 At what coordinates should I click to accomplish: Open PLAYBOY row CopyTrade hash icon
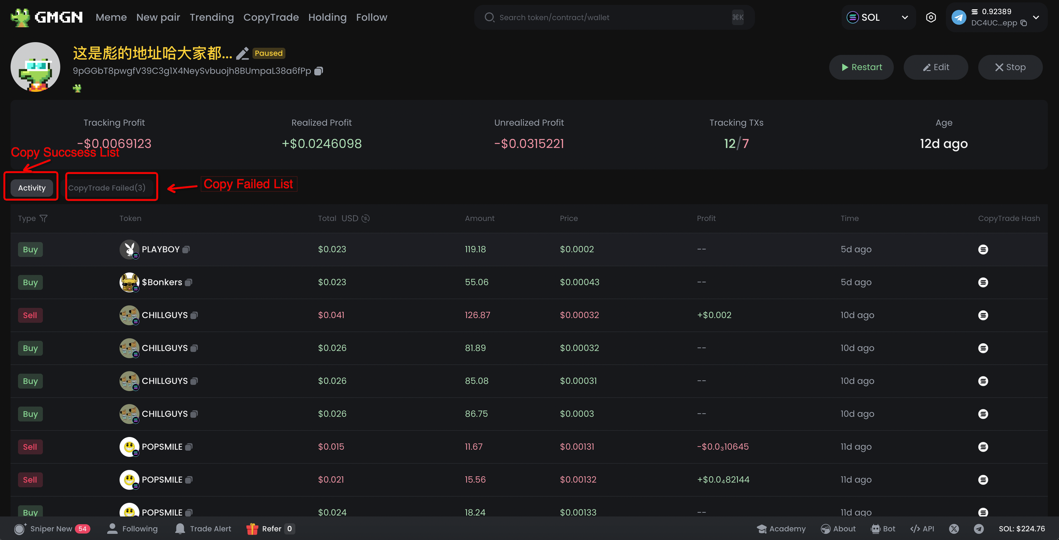click(983, 249)
